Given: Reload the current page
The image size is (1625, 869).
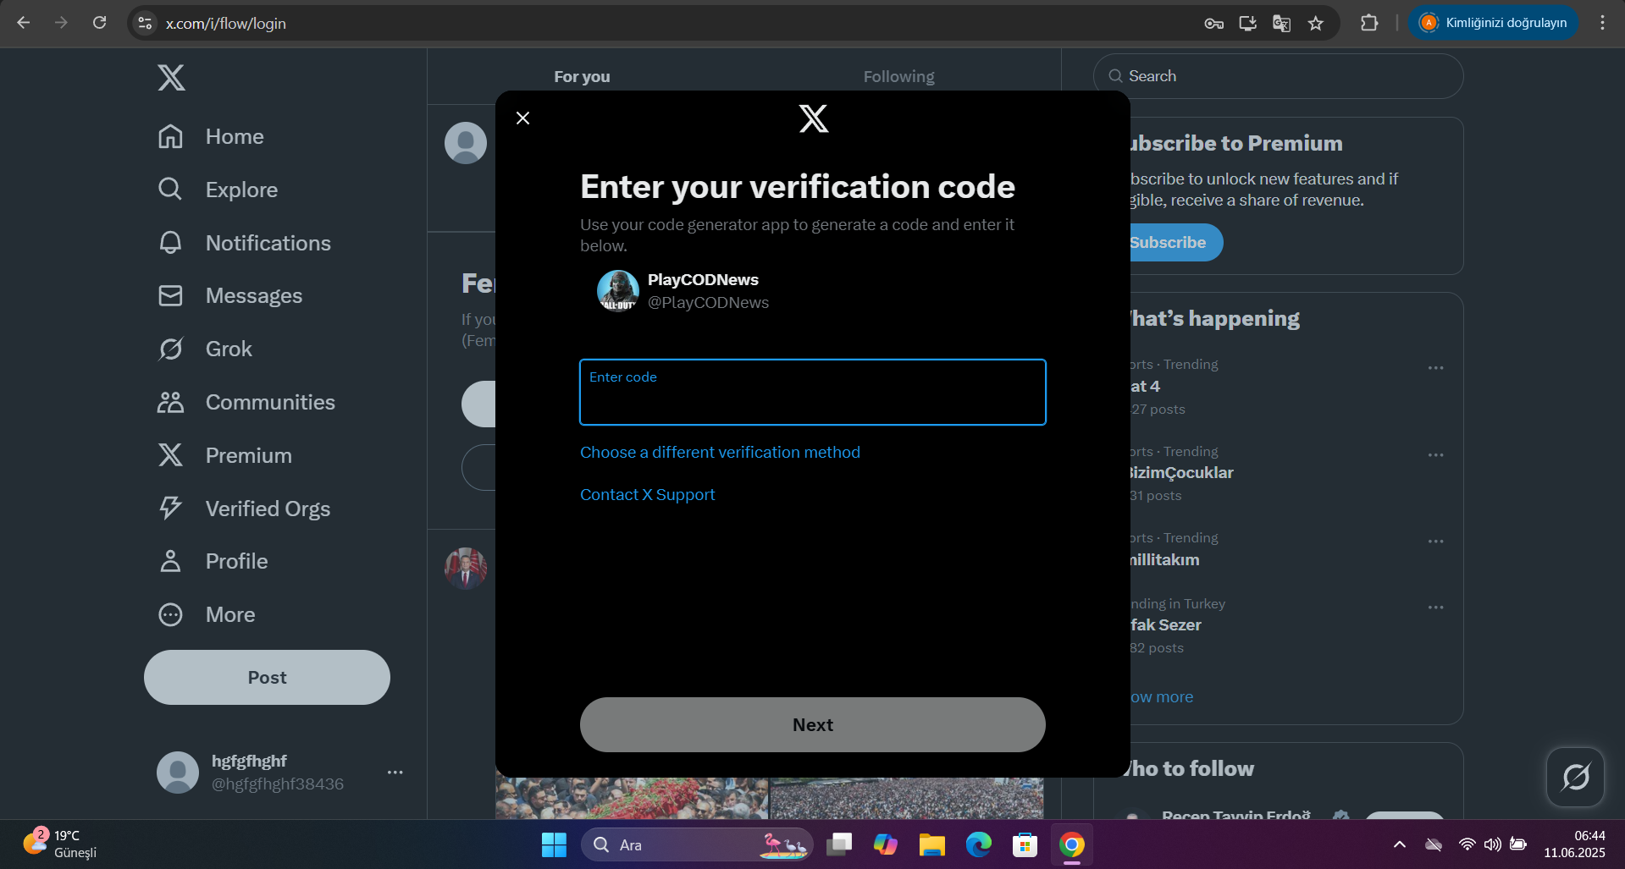Looking at the screenshot, I should click(99, 23).
